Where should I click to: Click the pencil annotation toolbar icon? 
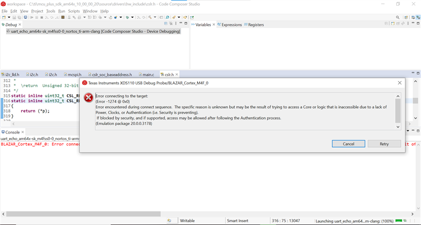coord(173,17)
